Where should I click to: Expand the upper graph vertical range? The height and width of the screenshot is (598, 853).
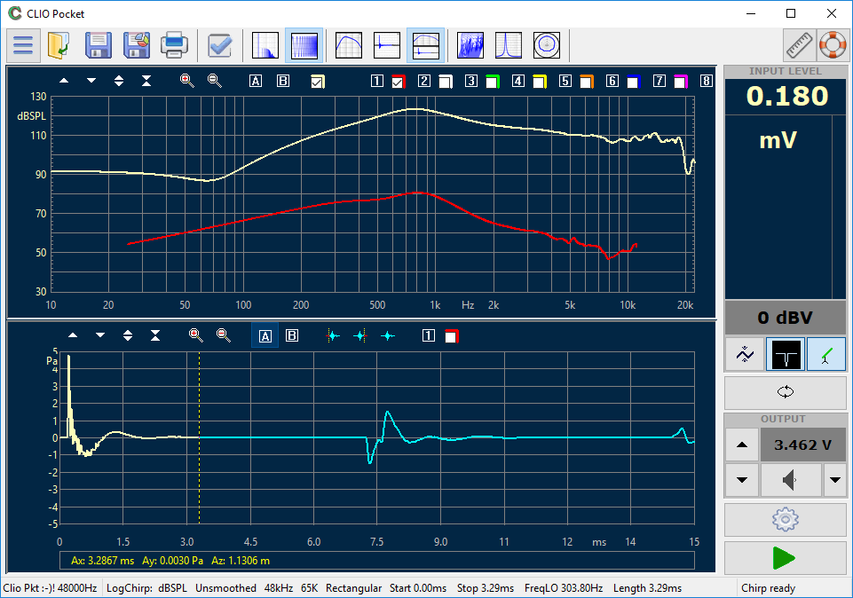(x=119, y=81)
